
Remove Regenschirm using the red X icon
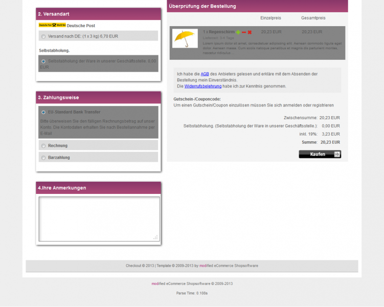(x=250, y=32)
